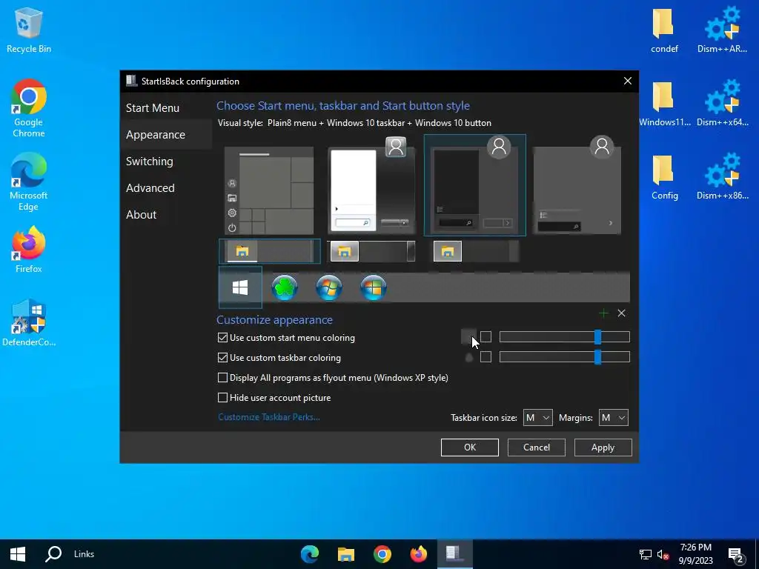The width and height of the screenshot is (759, 569).
Task: Click blur icon for start menu coloring
Action: pos(468,337)
